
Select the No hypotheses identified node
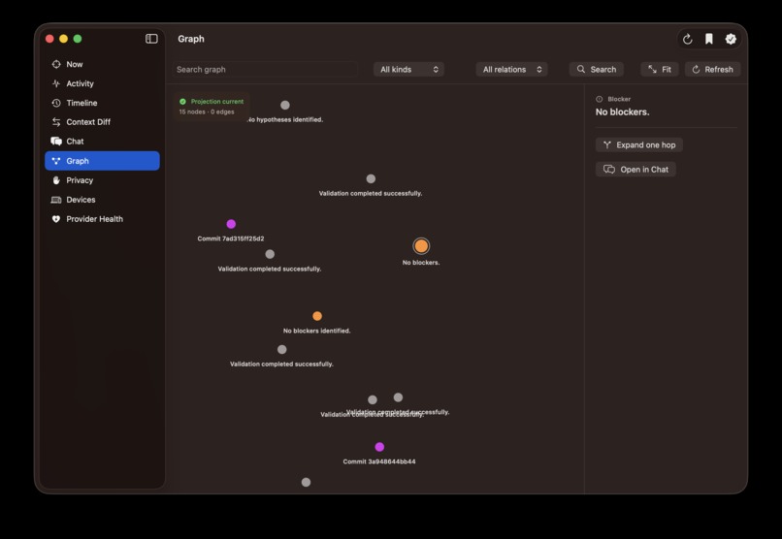[x=285, y=105]
